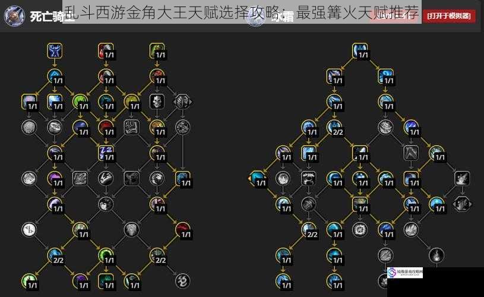
Task: Select the red circle talent in class tree fourth row
Action: pyautogui.click(x=106, y=127)
